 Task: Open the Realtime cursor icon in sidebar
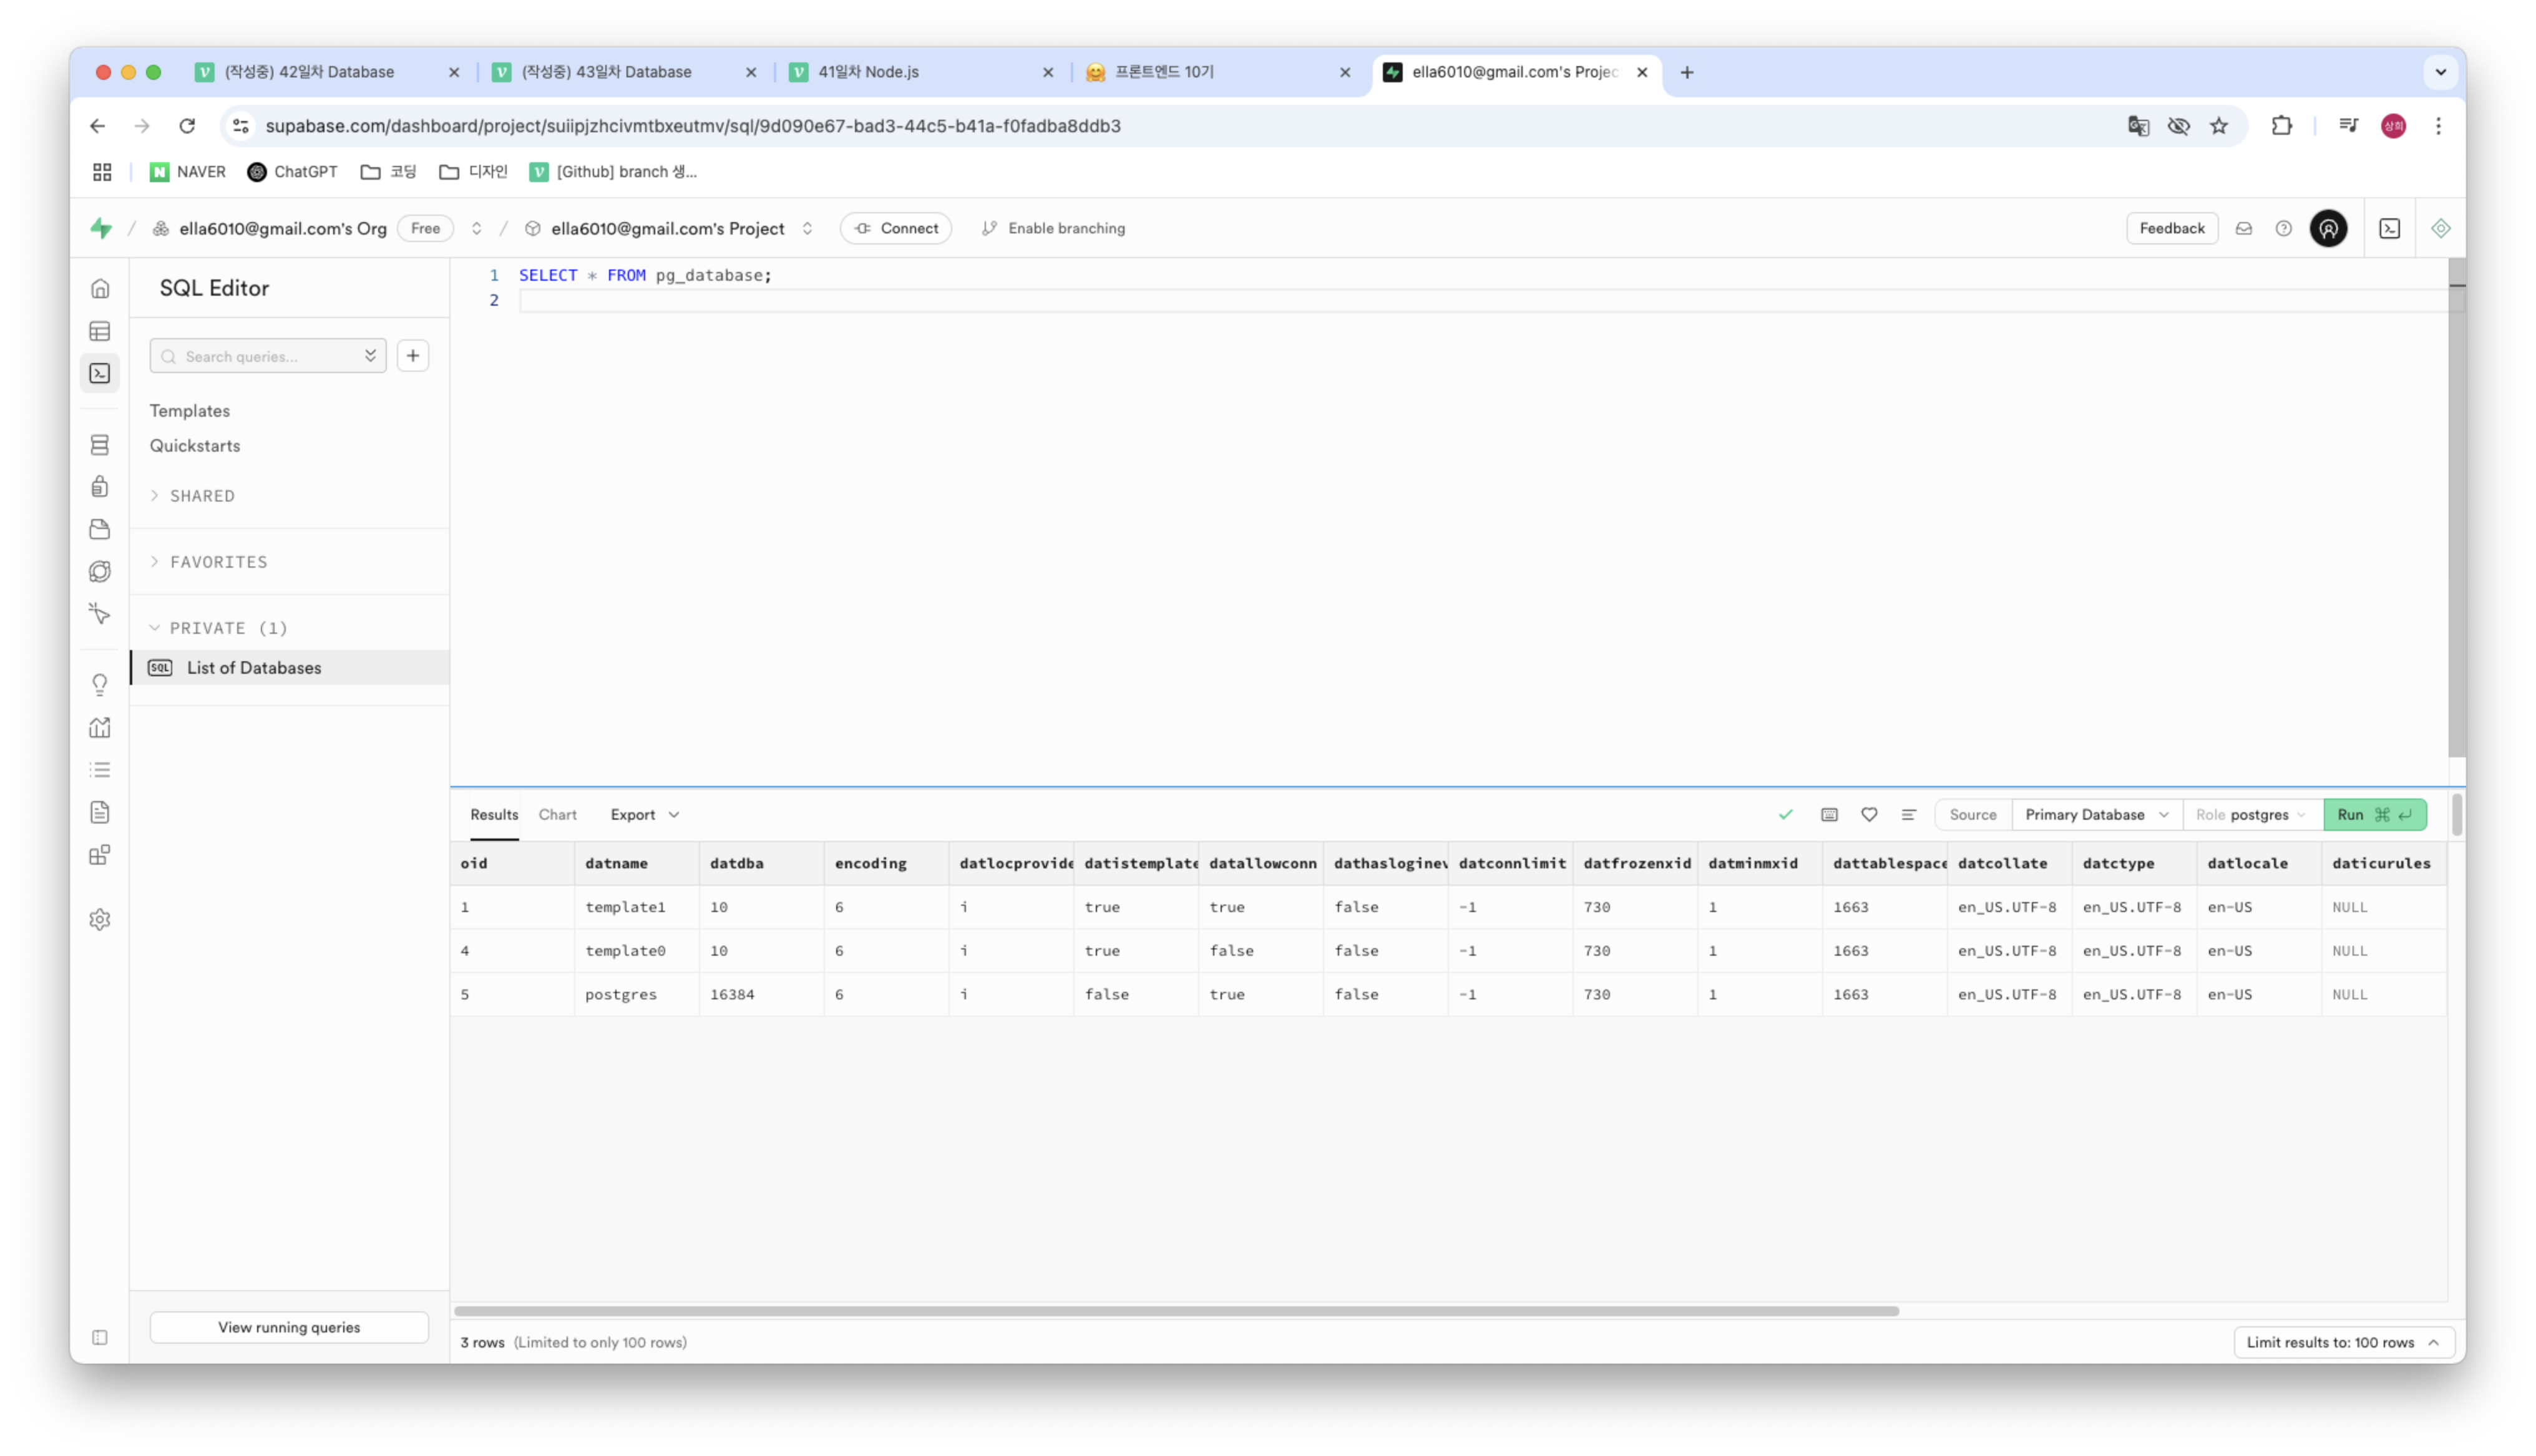point(100,613)
